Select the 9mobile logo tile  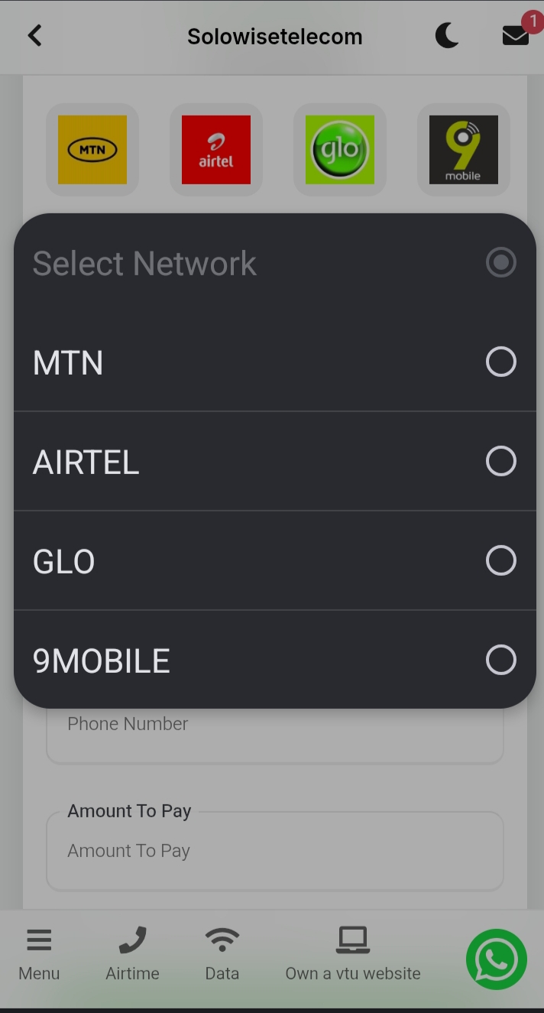coord(464,150)
